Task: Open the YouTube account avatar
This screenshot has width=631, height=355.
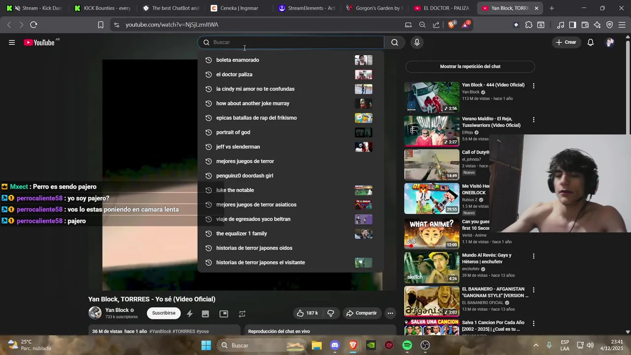Action: pyautogui.click(x=610, y=42)
